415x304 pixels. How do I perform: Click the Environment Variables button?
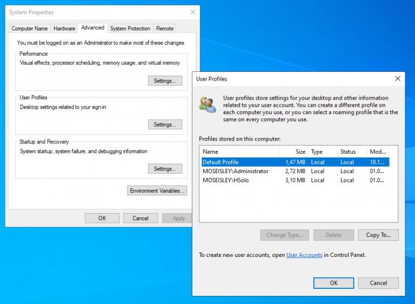[157, 190]
